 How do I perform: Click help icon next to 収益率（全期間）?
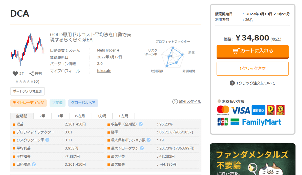pos(141,124)
